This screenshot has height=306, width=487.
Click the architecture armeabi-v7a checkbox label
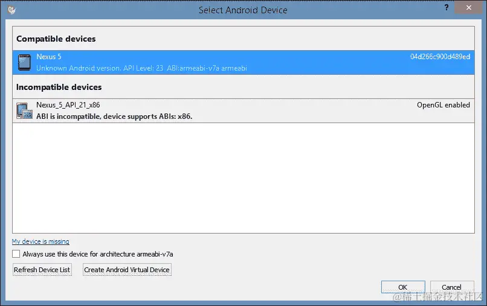click(98, 254)
